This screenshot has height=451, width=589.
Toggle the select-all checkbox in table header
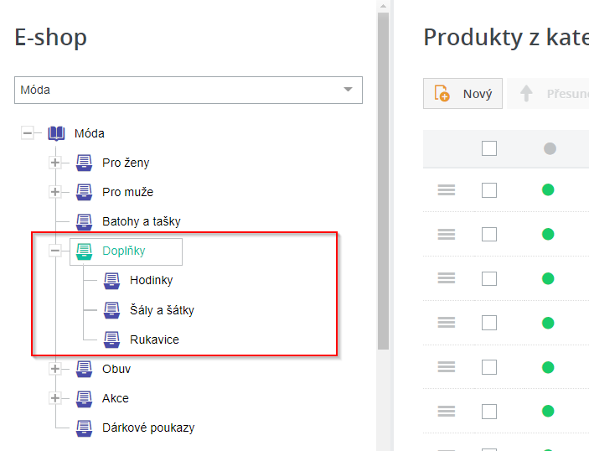(489, 148)
